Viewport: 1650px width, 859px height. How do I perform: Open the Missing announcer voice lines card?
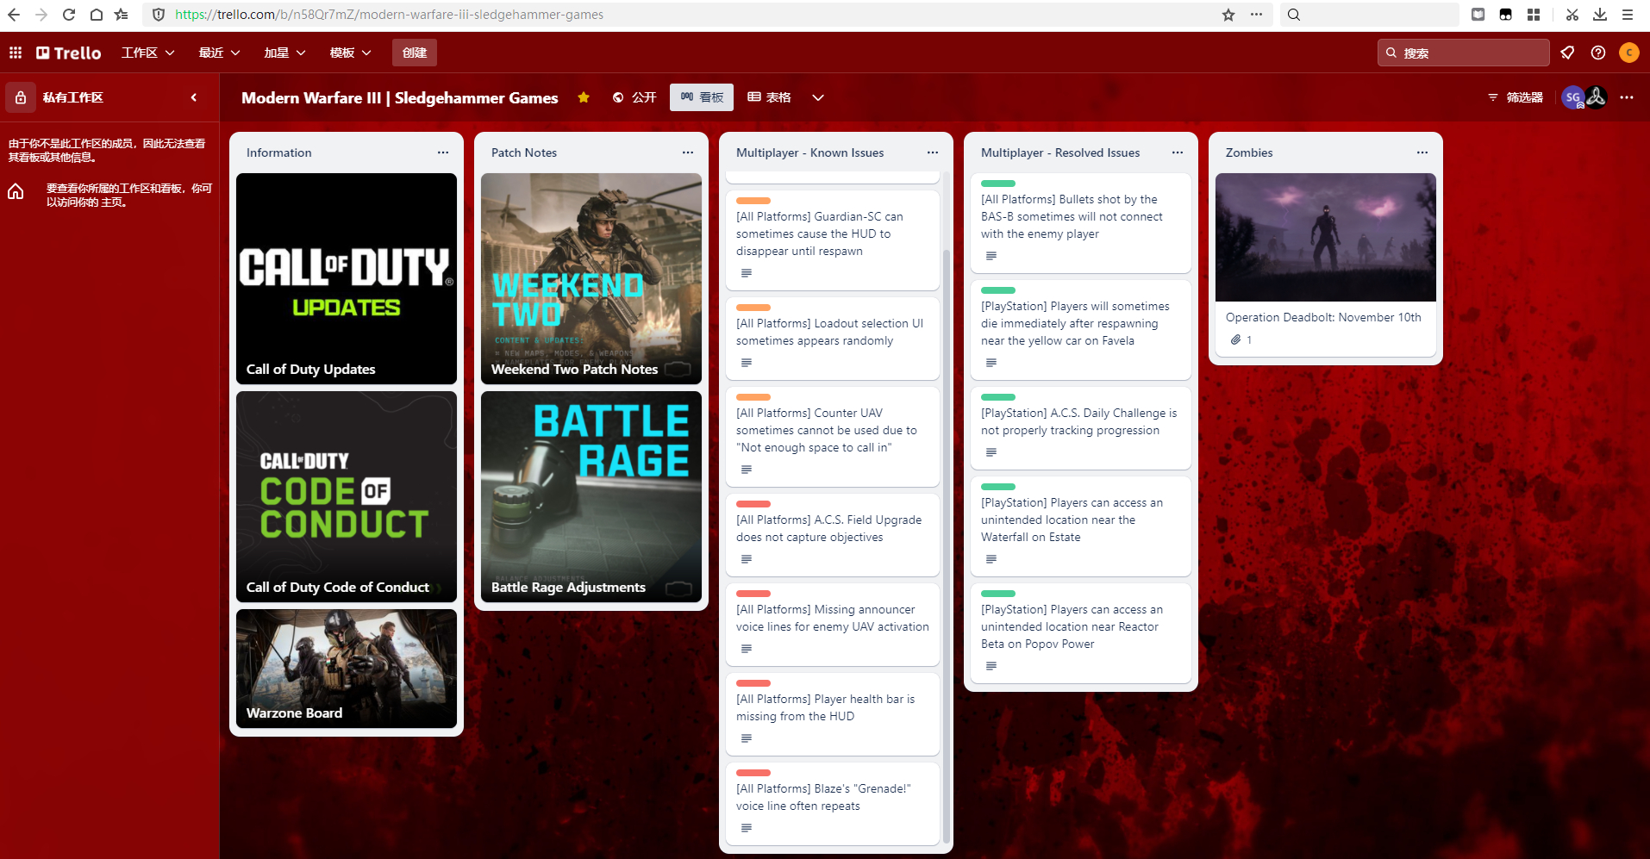833,625
